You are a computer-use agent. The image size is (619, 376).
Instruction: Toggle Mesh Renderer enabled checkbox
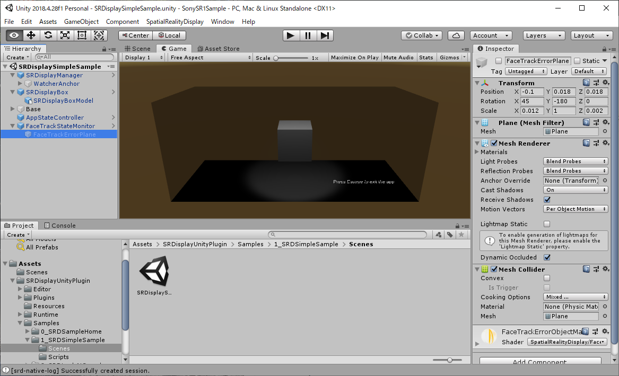(x=494, y=143)
